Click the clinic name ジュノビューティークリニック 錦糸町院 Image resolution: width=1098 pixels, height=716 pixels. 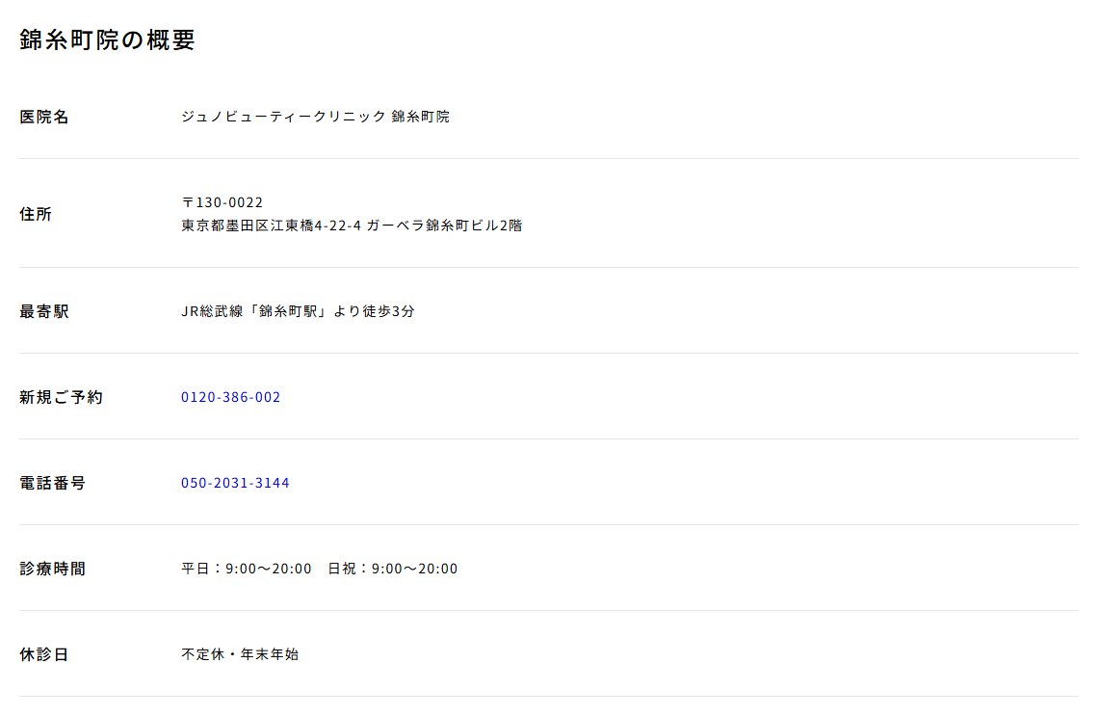pos(315,117)
